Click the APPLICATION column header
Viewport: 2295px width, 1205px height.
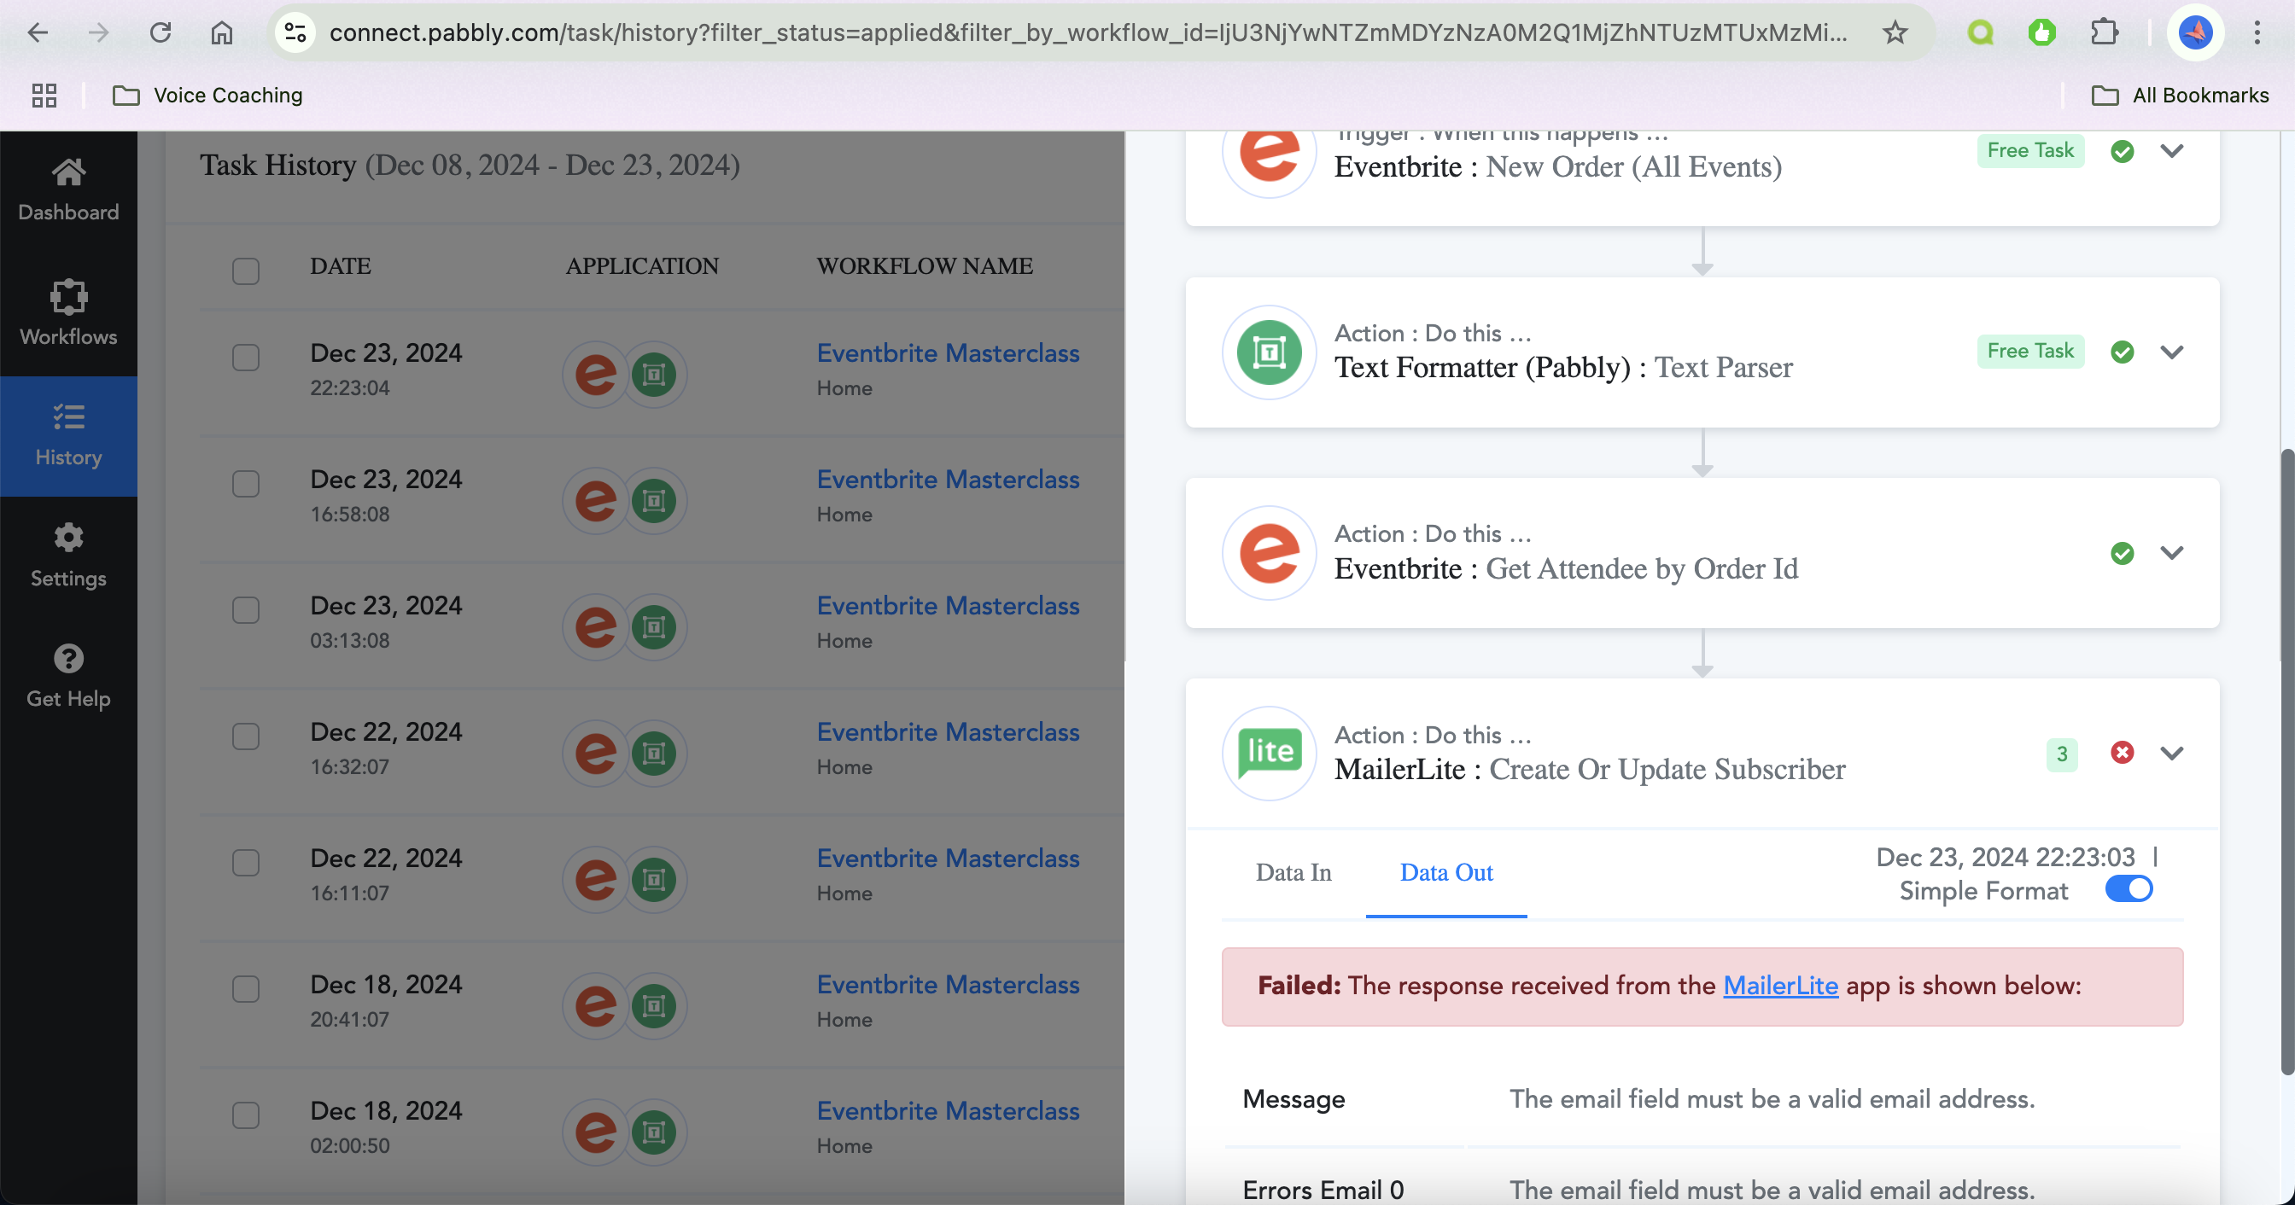click(x=641, y=266)
